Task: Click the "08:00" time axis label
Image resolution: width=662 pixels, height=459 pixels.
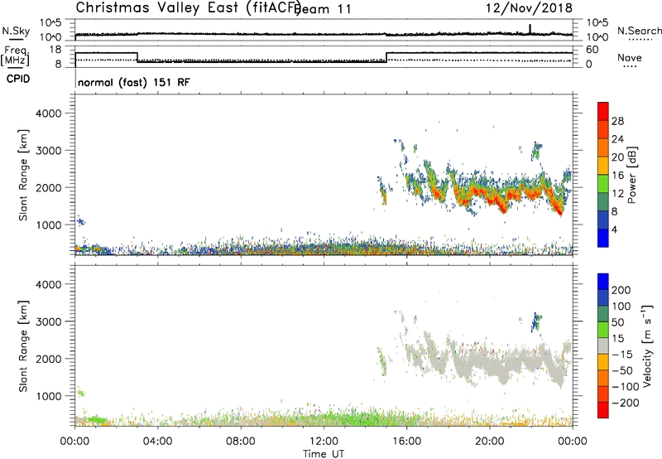Action: point(241,442)
